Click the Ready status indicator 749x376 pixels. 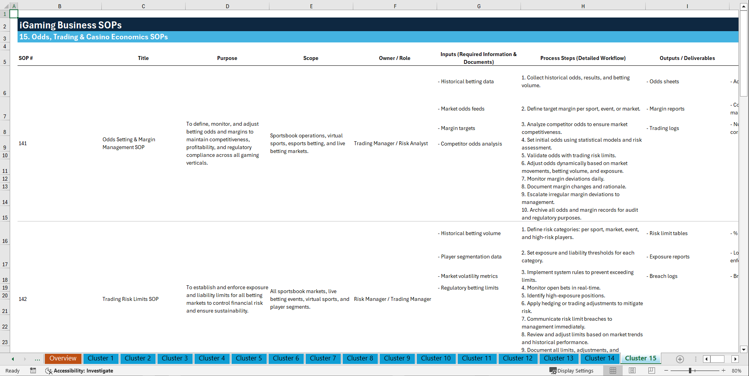pos(12,371)
